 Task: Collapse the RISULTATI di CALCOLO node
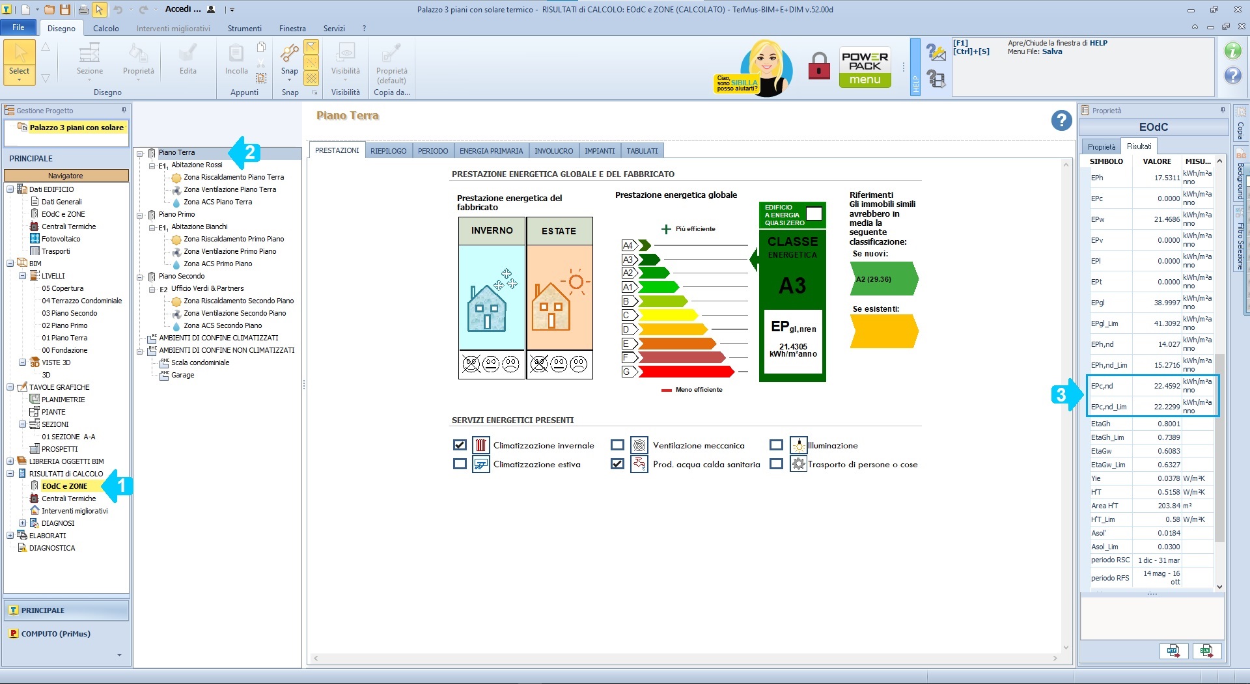coord(10,474)
